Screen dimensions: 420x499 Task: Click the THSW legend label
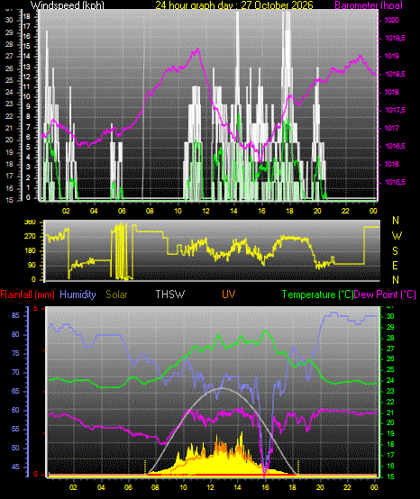point(170,295)
